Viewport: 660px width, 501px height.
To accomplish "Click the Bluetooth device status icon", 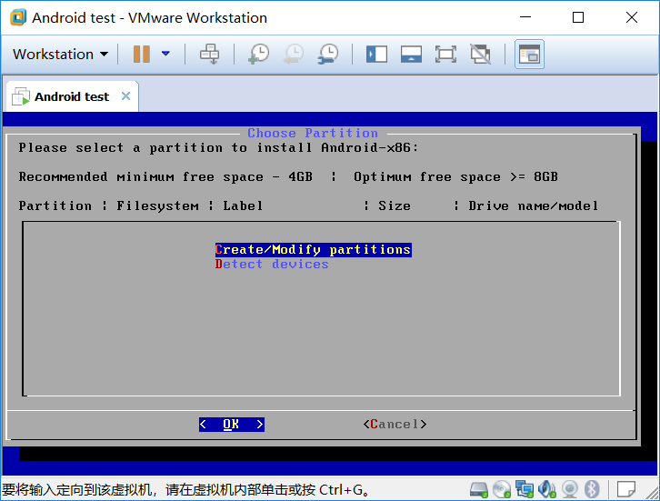I will (592, 489).
